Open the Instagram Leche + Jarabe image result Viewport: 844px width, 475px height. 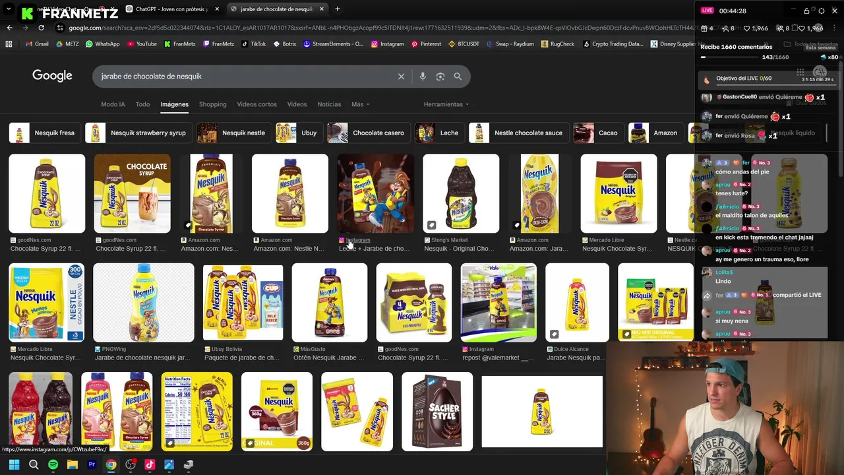pyautogui.click(x=376, y=193)
